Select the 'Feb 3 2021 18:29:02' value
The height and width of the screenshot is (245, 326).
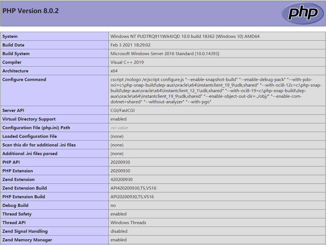coord(130,45)
